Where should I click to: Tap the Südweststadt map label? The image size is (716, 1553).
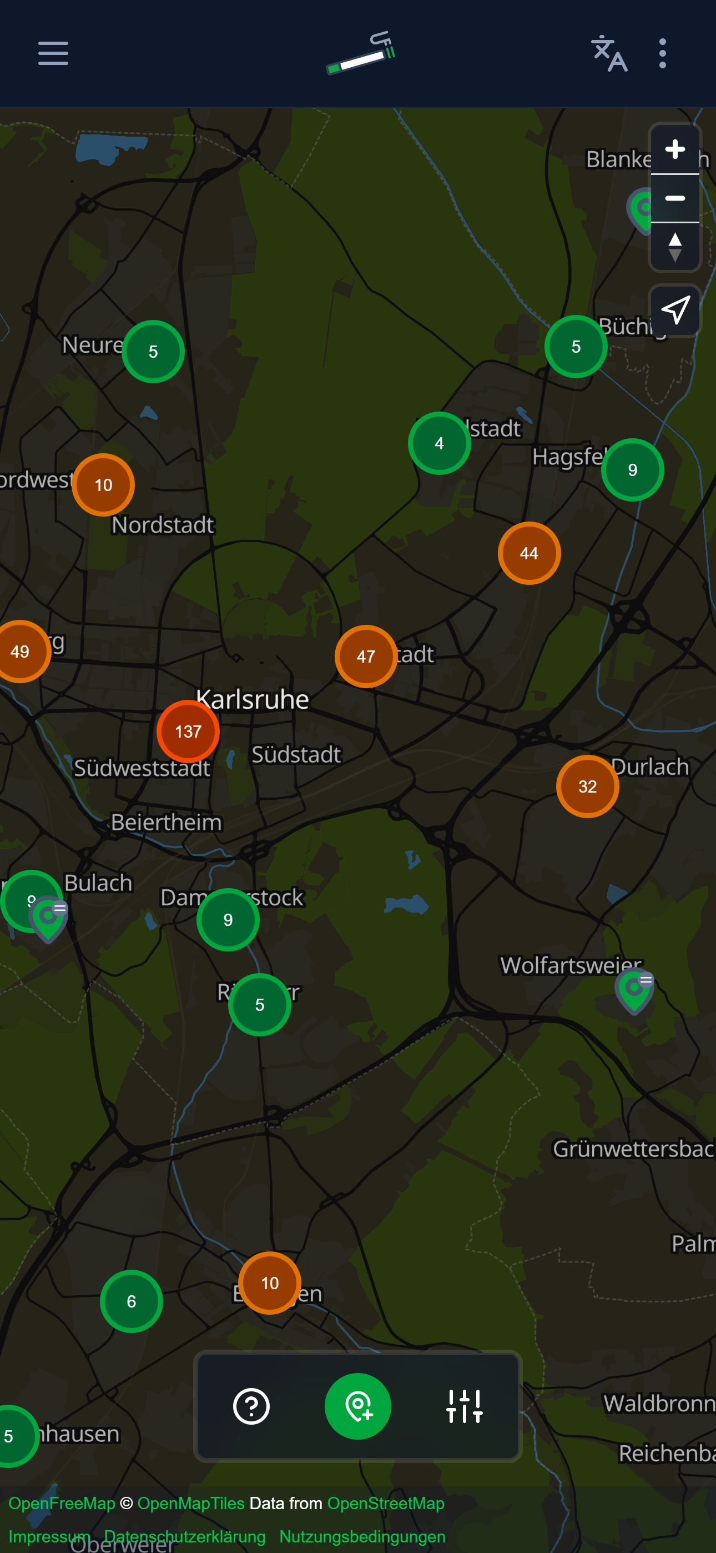tap(142, 768)
